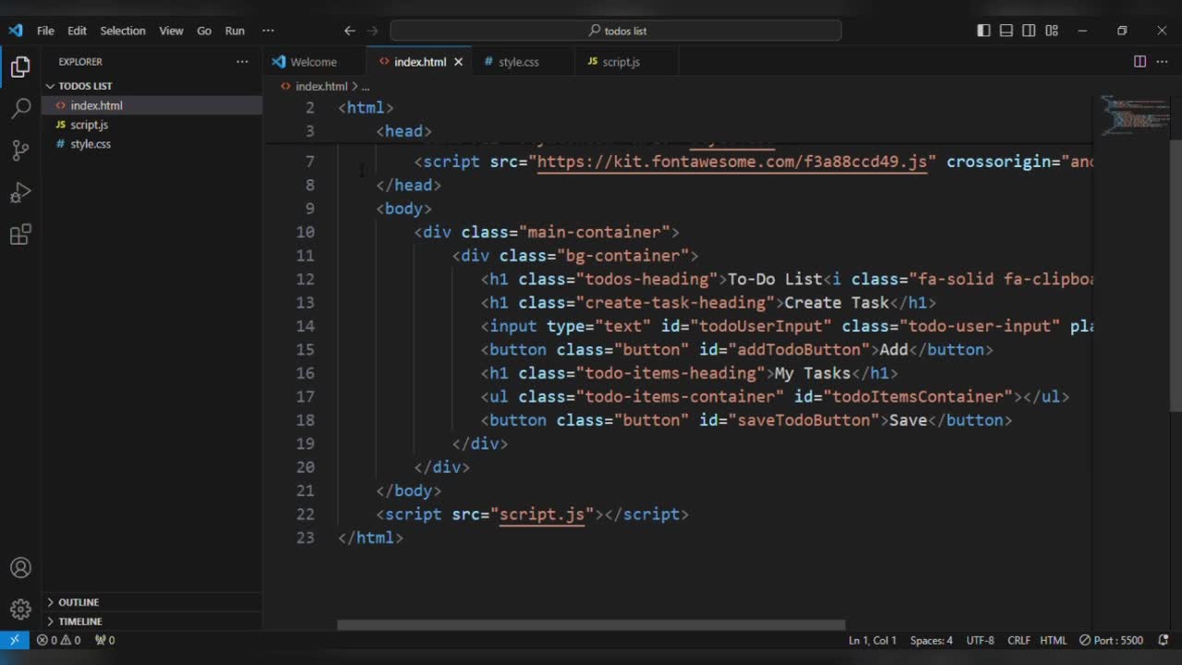Screen dimensions: 1182x665
Task: Toggle the primary side bar layout icon
Action: point(984,30)
